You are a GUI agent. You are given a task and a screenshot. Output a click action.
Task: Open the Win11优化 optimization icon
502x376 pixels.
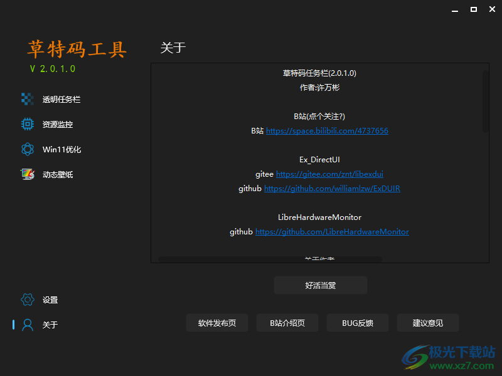point(28,149)
